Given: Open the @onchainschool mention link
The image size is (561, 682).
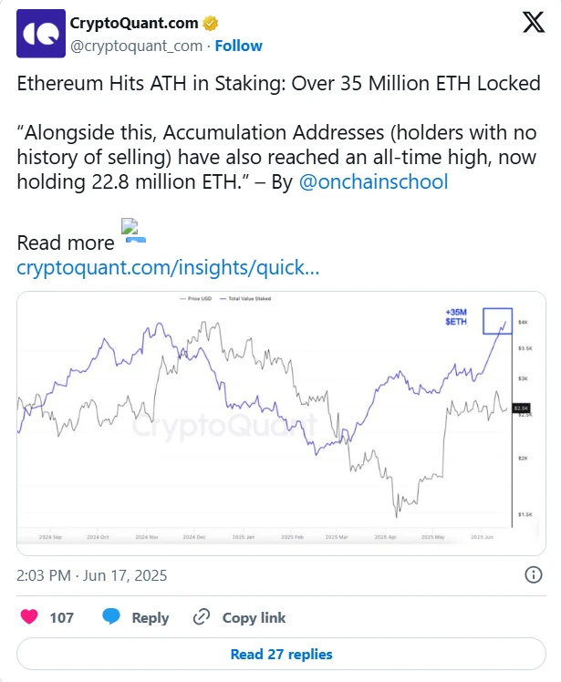Looking at the screenshot, I should (373, 181).
